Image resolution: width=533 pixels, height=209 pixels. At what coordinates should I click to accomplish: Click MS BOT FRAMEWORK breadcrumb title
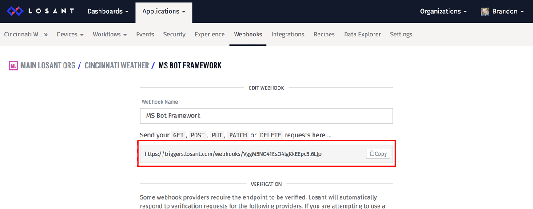(190, 66)
